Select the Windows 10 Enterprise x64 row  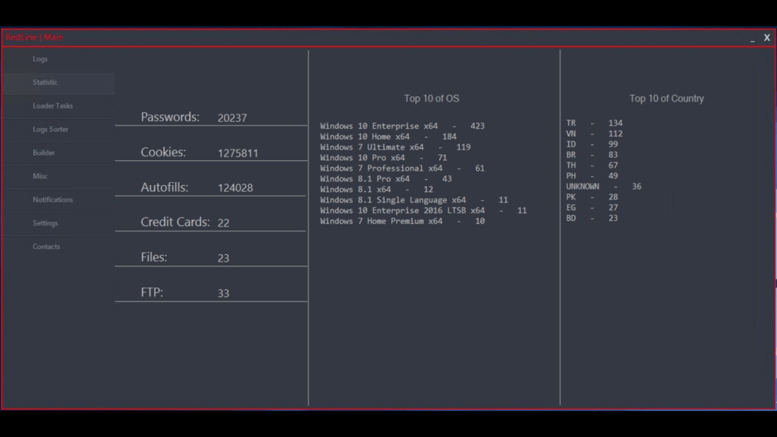402,127
